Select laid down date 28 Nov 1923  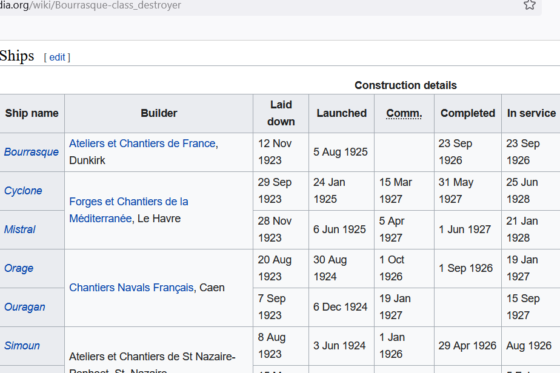coord(275,229)
